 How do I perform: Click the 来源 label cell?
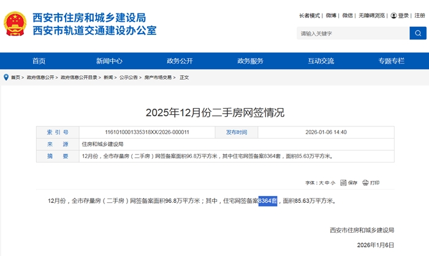coord(58,144)
